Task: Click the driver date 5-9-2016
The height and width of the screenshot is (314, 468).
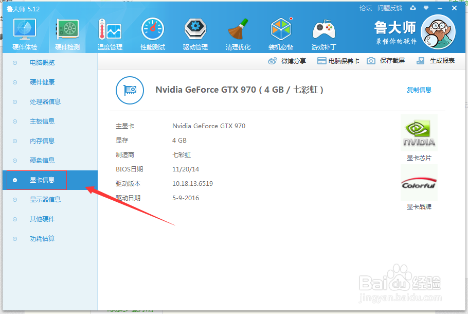Action: pos(186,198)
